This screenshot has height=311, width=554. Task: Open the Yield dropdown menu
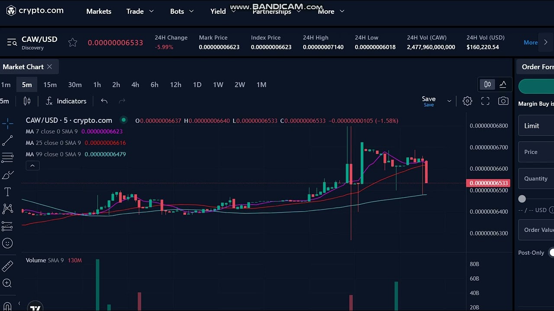click(x=223, y=11)
